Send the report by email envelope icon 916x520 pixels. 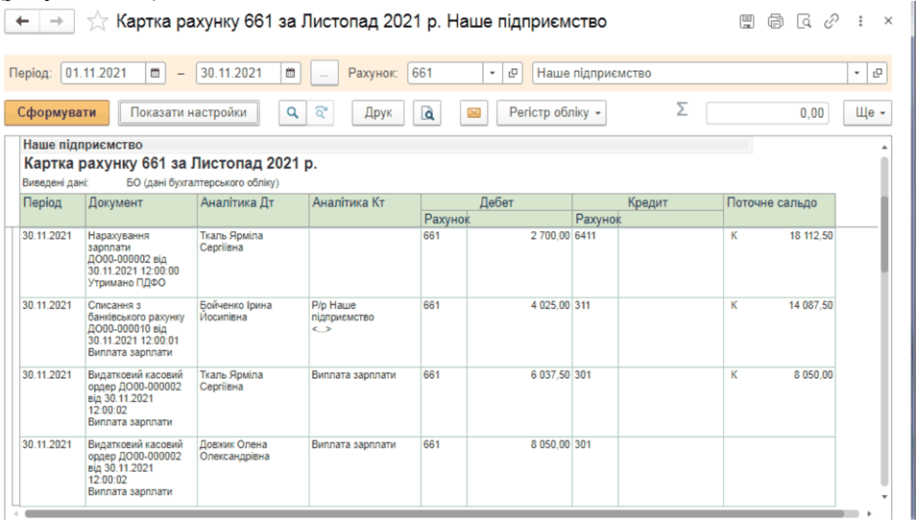point(473,112)
